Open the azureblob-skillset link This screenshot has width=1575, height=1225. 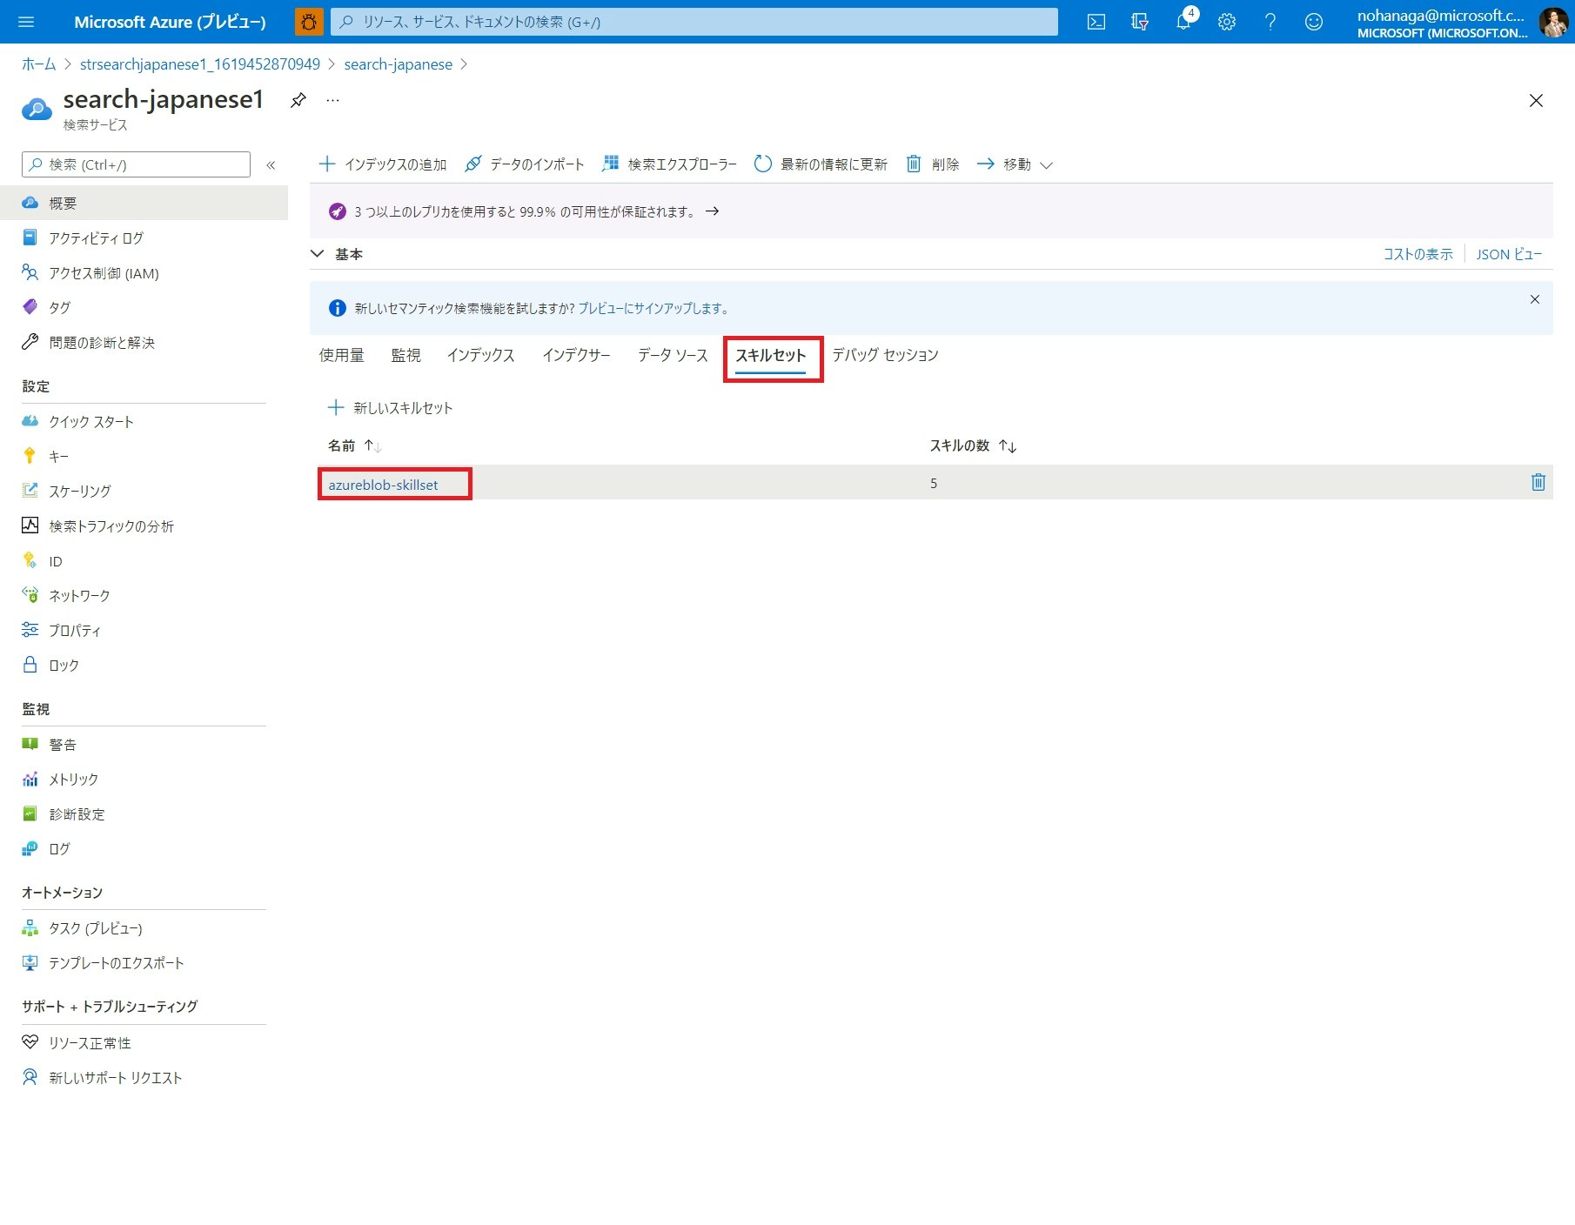pyautogui.click(x=383, y=485)
